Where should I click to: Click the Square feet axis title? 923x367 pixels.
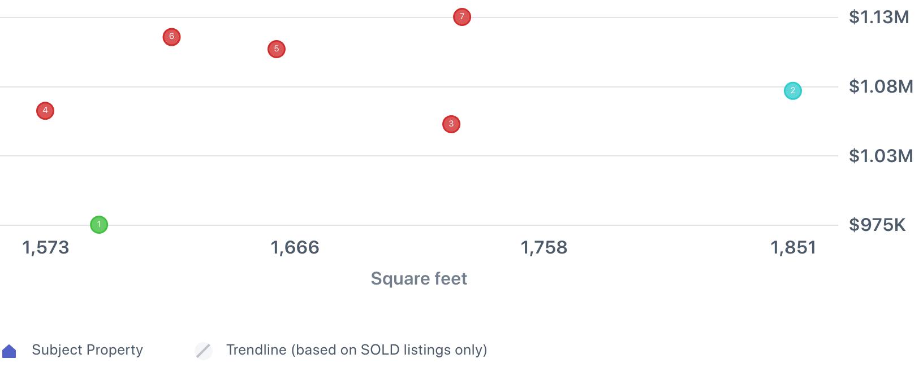point(419,278)
